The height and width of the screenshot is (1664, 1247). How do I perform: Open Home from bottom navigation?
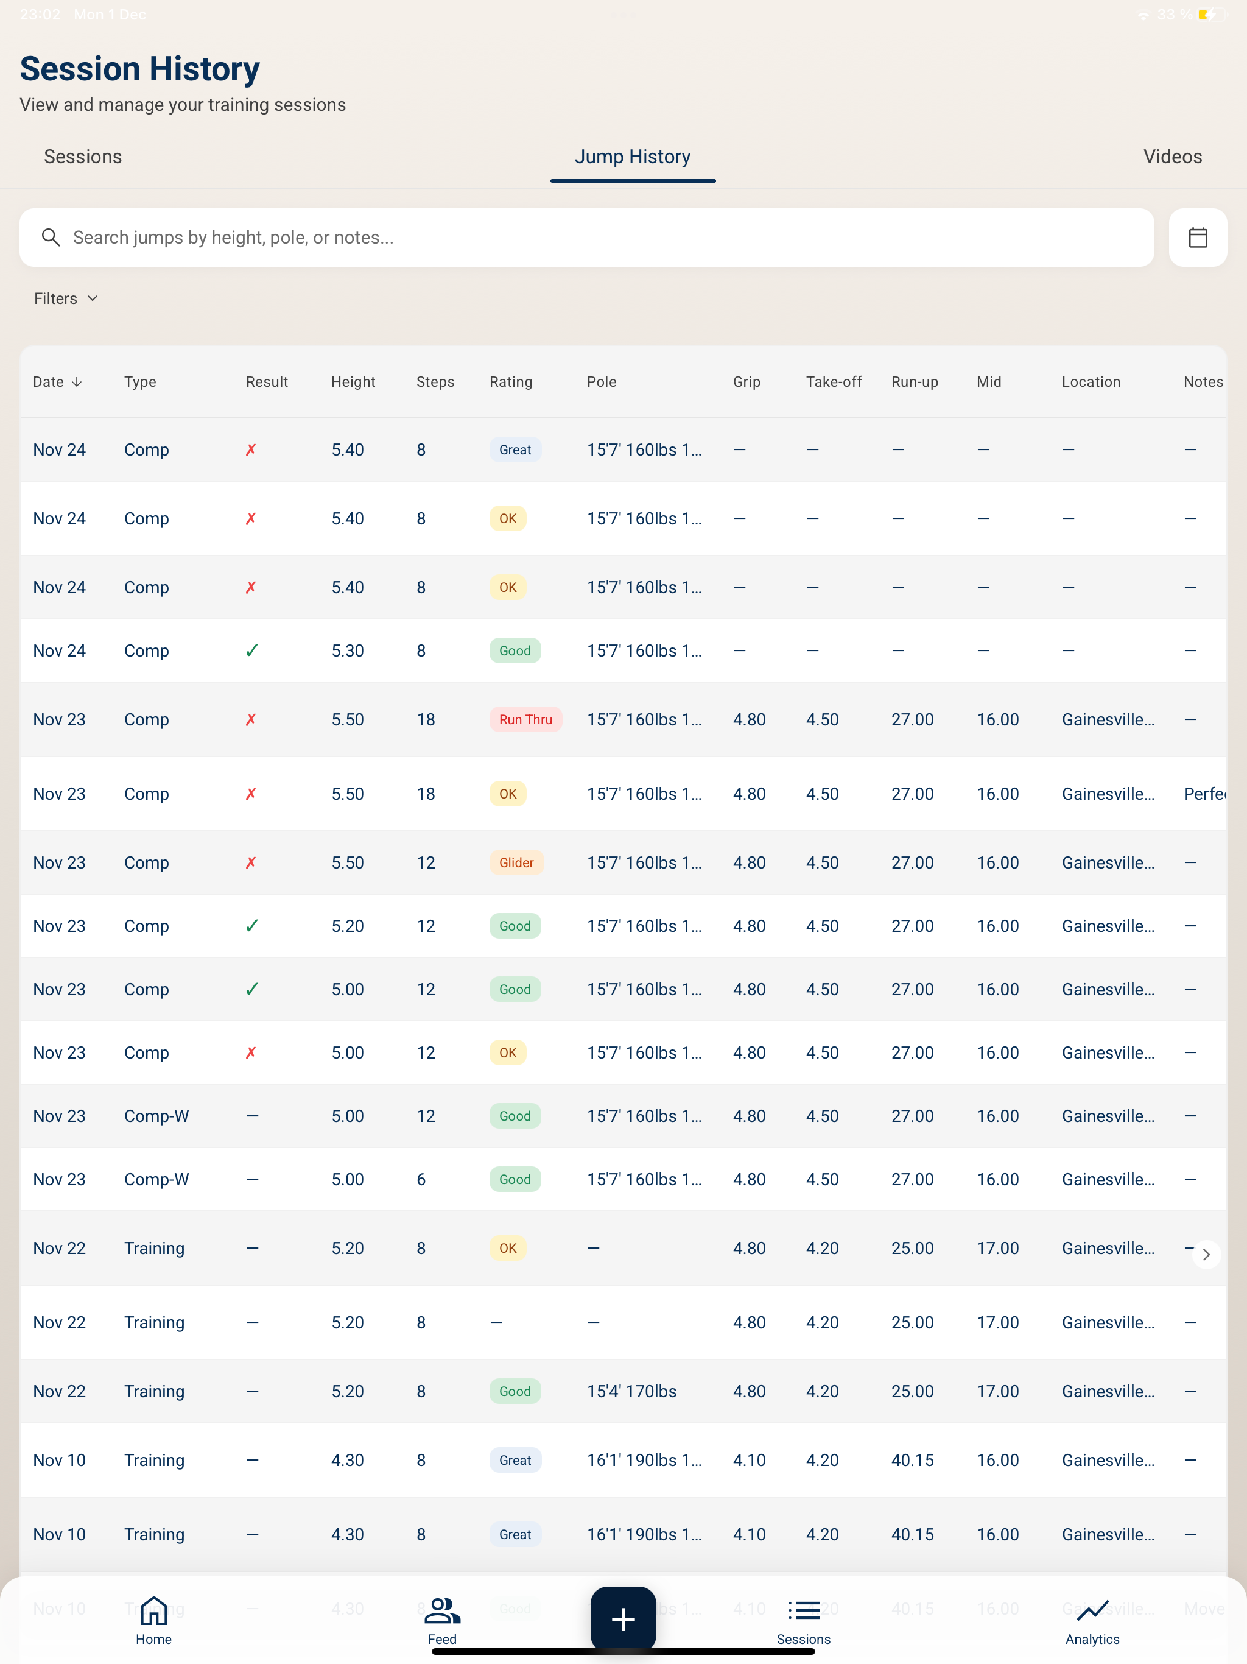coord(153,1621)
